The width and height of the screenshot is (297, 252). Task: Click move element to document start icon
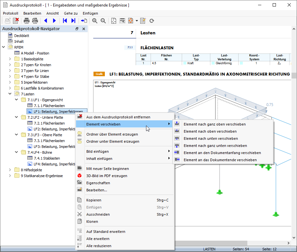177,152
